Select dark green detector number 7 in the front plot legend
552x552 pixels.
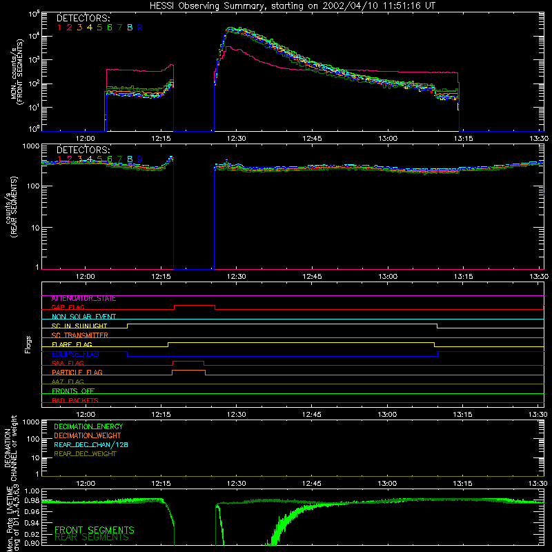(119, 28)
